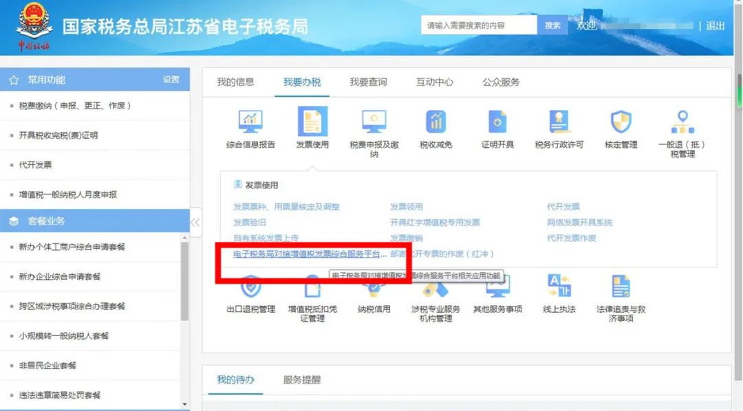
Task: Open the 我要查询 tab
Action: [368, 82]
